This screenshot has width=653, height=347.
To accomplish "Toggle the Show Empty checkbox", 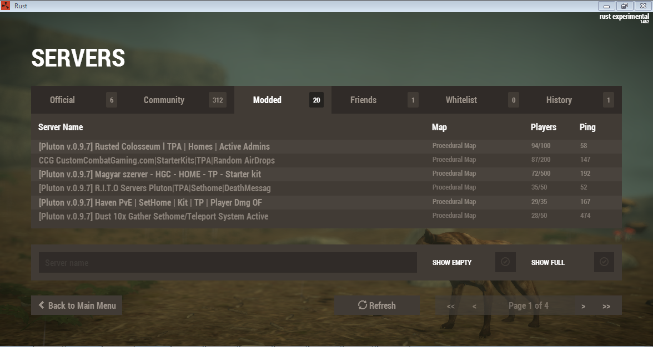I will tap(505, 262).
